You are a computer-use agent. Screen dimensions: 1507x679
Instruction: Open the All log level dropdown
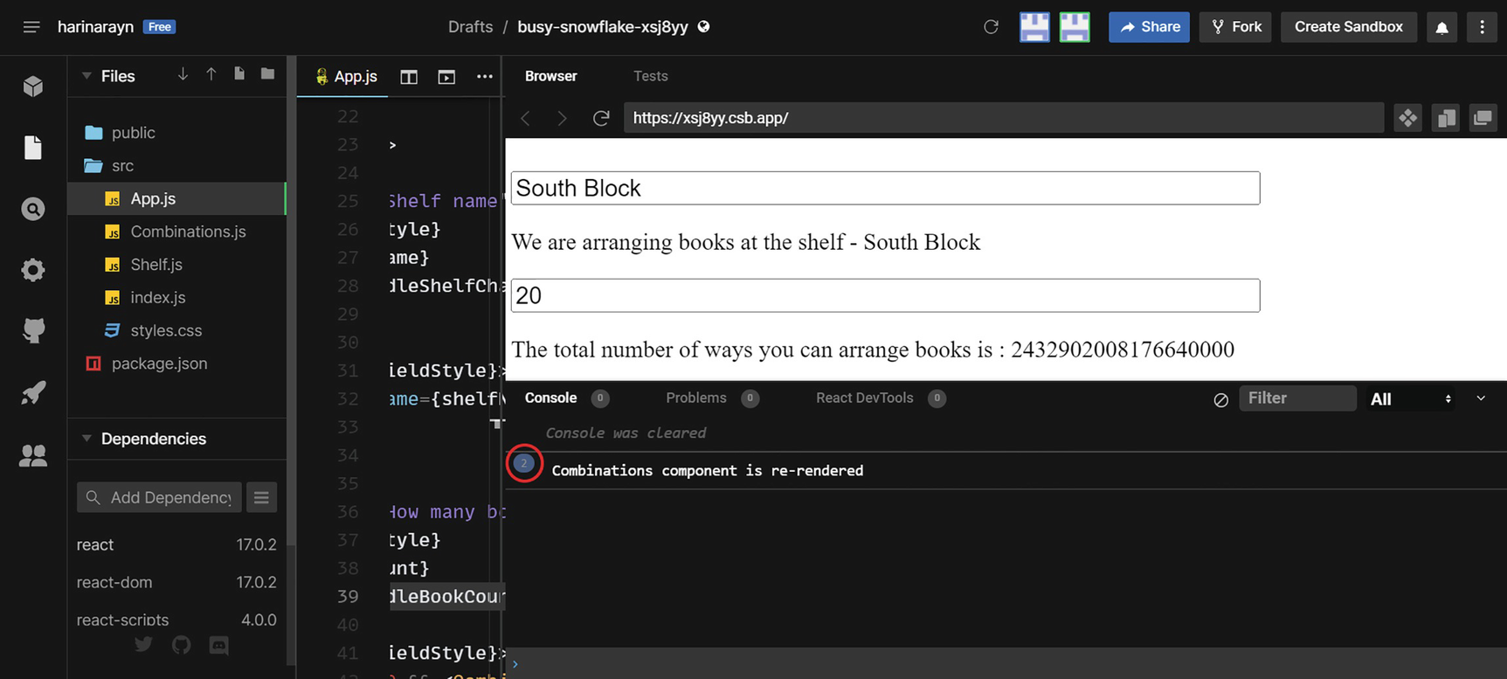1410,399
